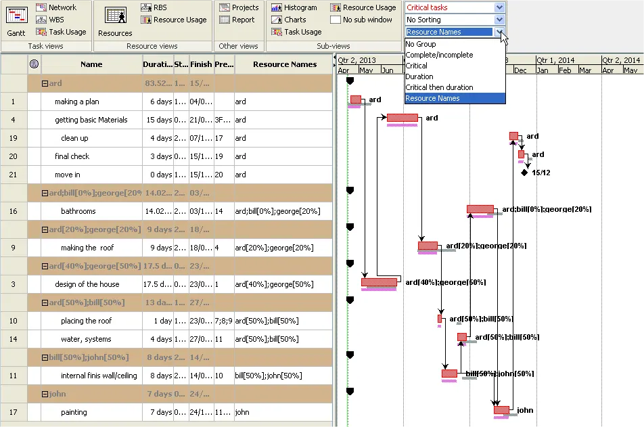Select the 'painting' task name

[74, 412]
